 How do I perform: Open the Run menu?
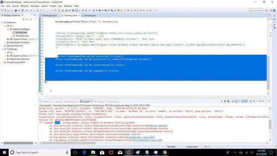pyautogui.click(x=60, y=6)
